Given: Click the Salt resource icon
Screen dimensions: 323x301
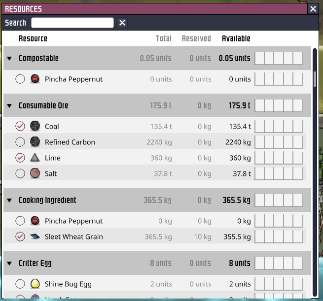Looking at the screenshot, I should pyautogui.click(x=35, y=173).
